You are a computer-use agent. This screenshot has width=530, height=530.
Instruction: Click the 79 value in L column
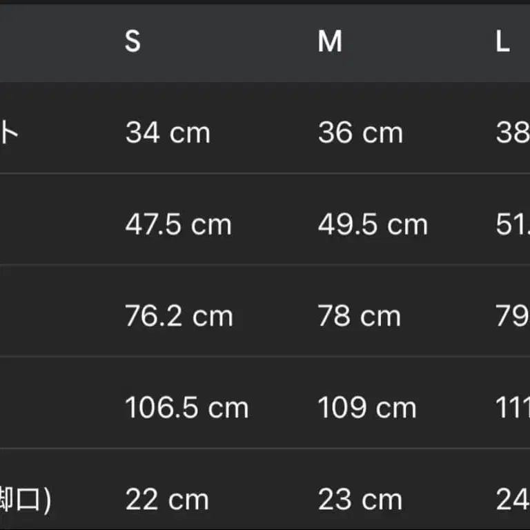point(513,316)
